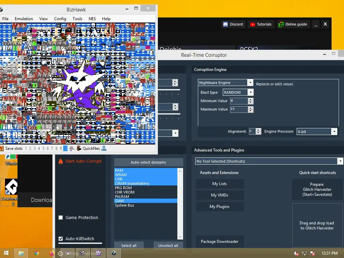Deselect the CIRAM (nametables) domain

[146, 183]
